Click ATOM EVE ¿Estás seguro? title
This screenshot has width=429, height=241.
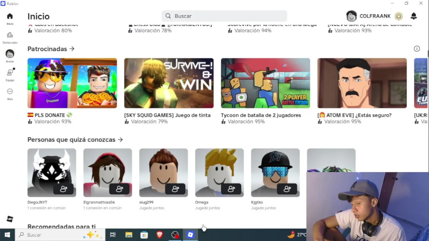(354, 115)
